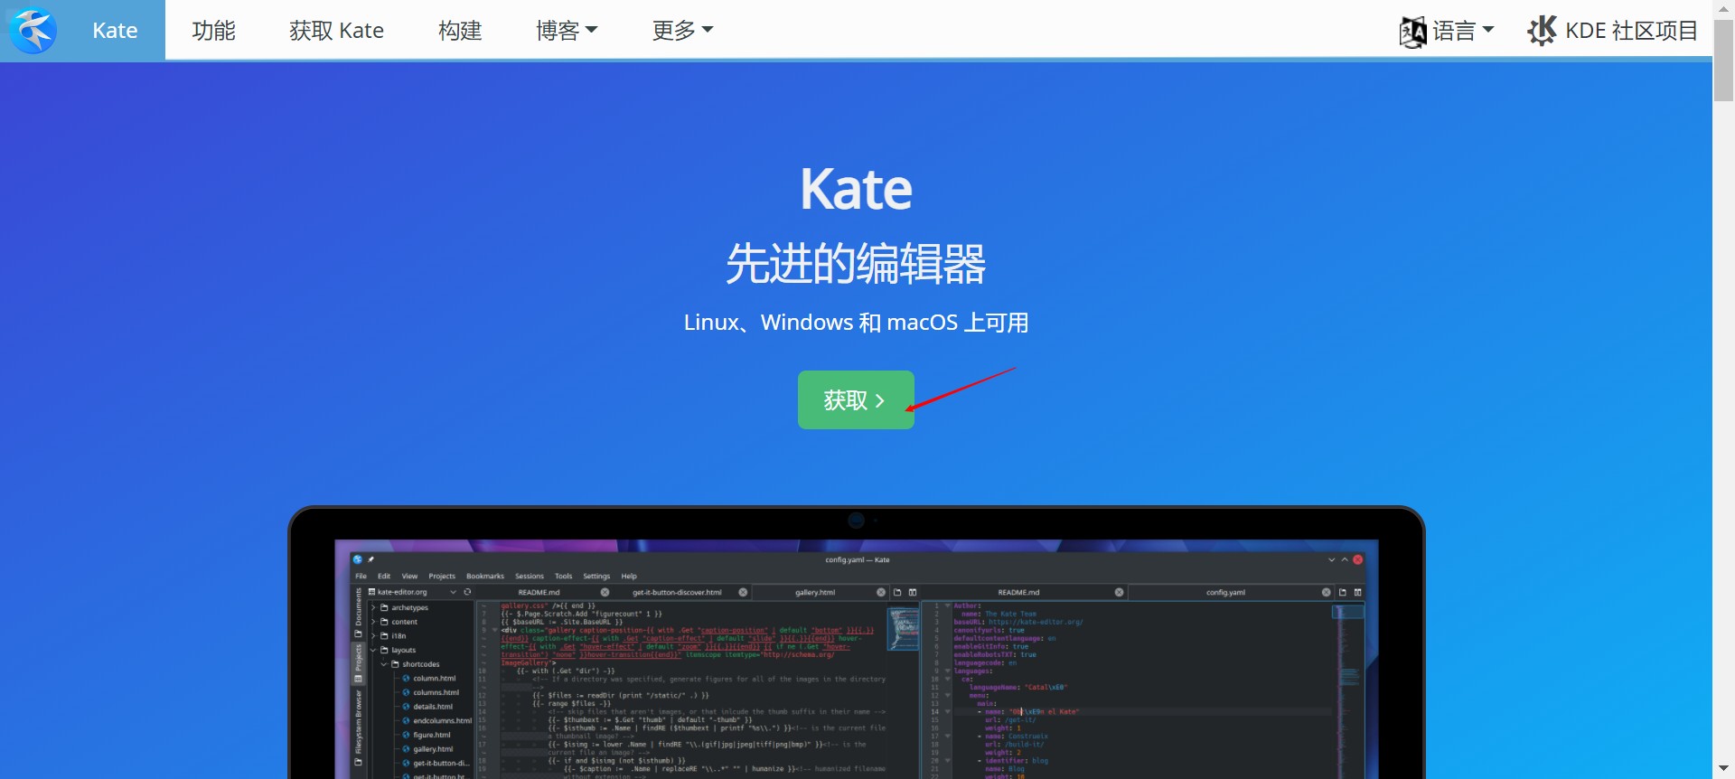The image size is (1735, 779).
Task: Click the scrollbar up arrow
Action: tap(1724, 8)
